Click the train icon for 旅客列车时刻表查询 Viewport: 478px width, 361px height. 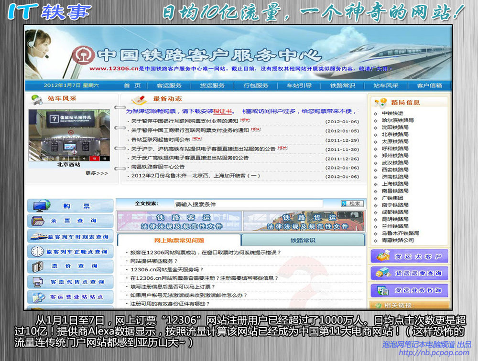point(38,236)
